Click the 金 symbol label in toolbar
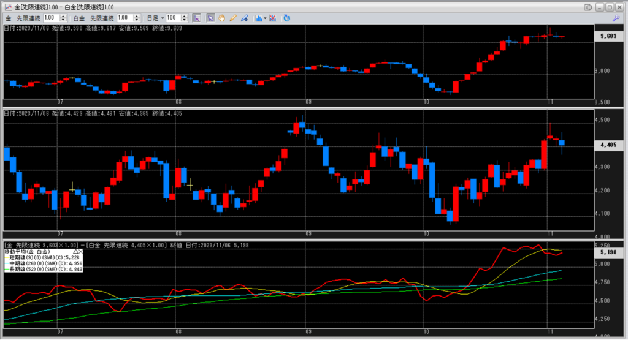Viewport: 628px width, 340px height. 9,18
